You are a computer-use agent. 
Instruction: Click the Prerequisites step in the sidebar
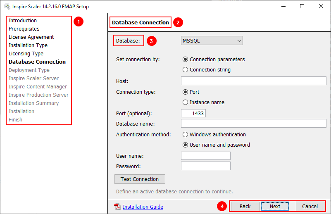pos(24,29)
